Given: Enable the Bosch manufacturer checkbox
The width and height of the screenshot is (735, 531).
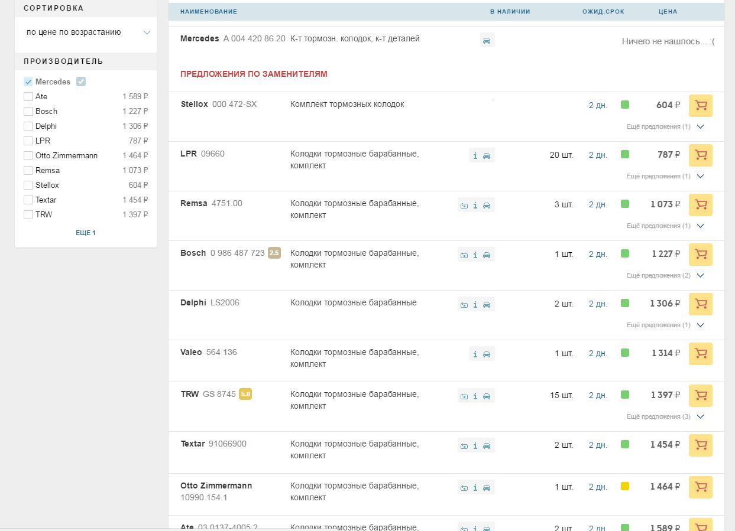Looking at the screenshot, I should coord(28,112).
